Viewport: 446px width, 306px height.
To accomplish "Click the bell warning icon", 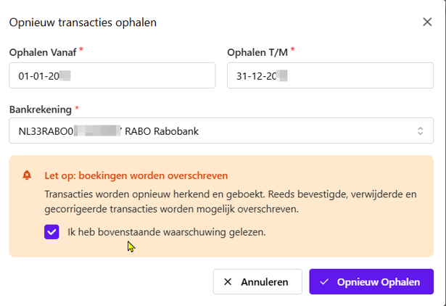I will tap(27, 175).
